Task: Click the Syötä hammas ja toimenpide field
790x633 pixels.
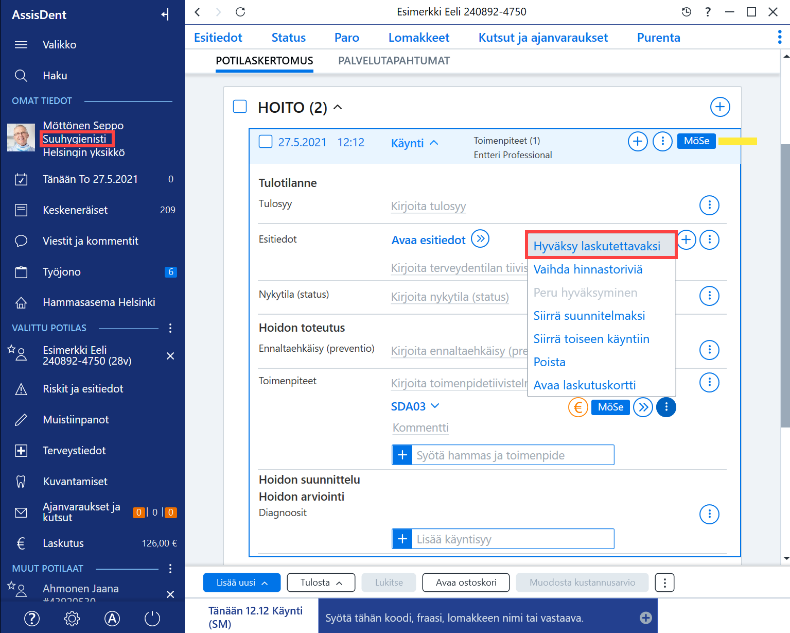Action: pos(503,455)
